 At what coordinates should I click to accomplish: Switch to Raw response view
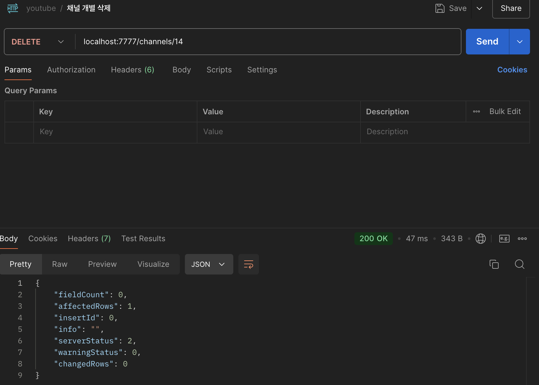click(x=60, y=264)
